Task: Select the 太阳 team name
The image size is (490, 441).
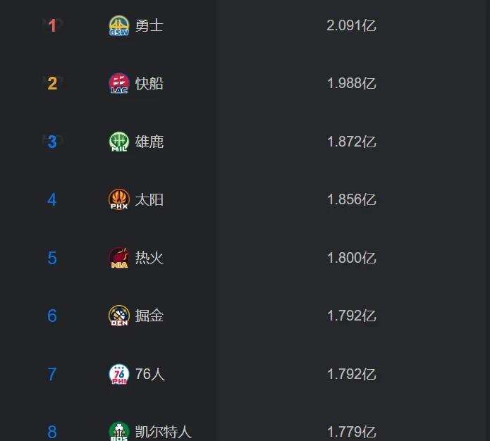Action: (149, 199)
